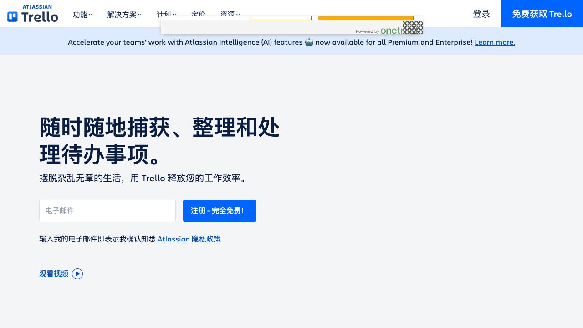Click the white outlined button in the cookie popup
Viewport: 583px width, 328px height.
click(281, 18)
